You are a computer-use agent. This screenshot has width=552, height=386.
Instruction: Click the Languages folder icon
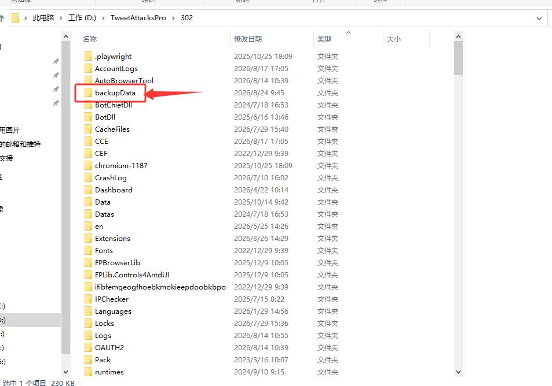[x=88, y=311]
